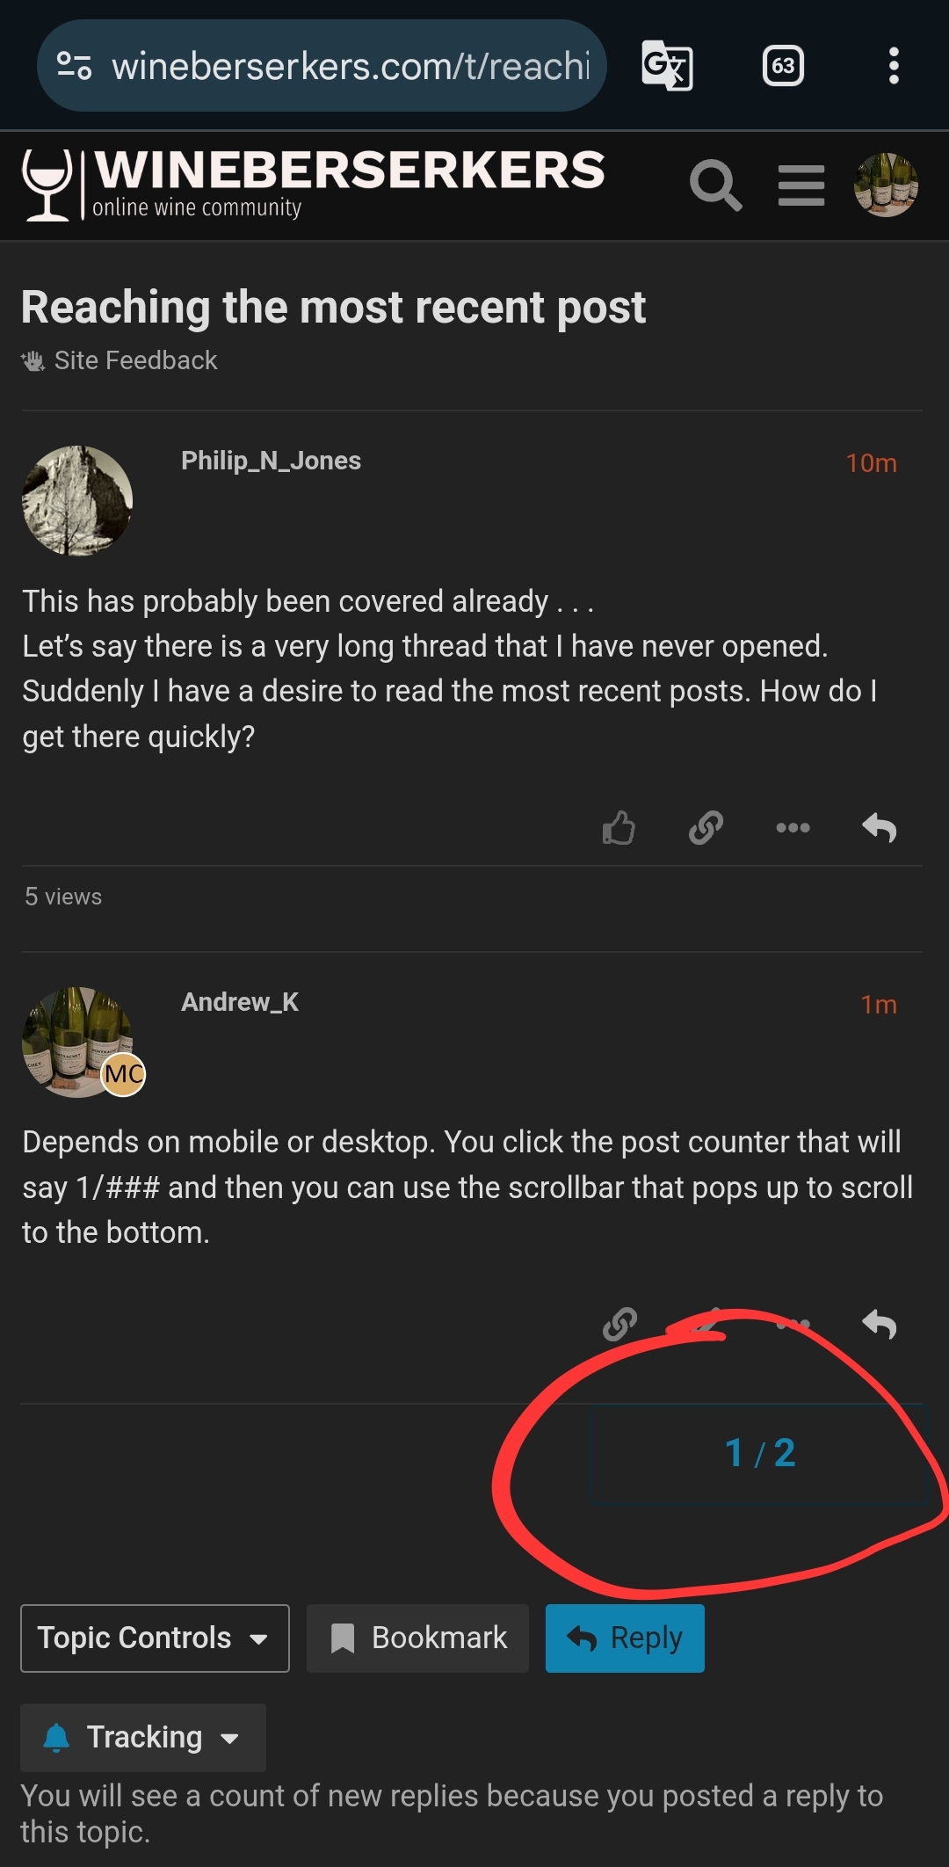Open the user profile avatar in header
This screenshot has height=1867, width=949.
[886, 185]
